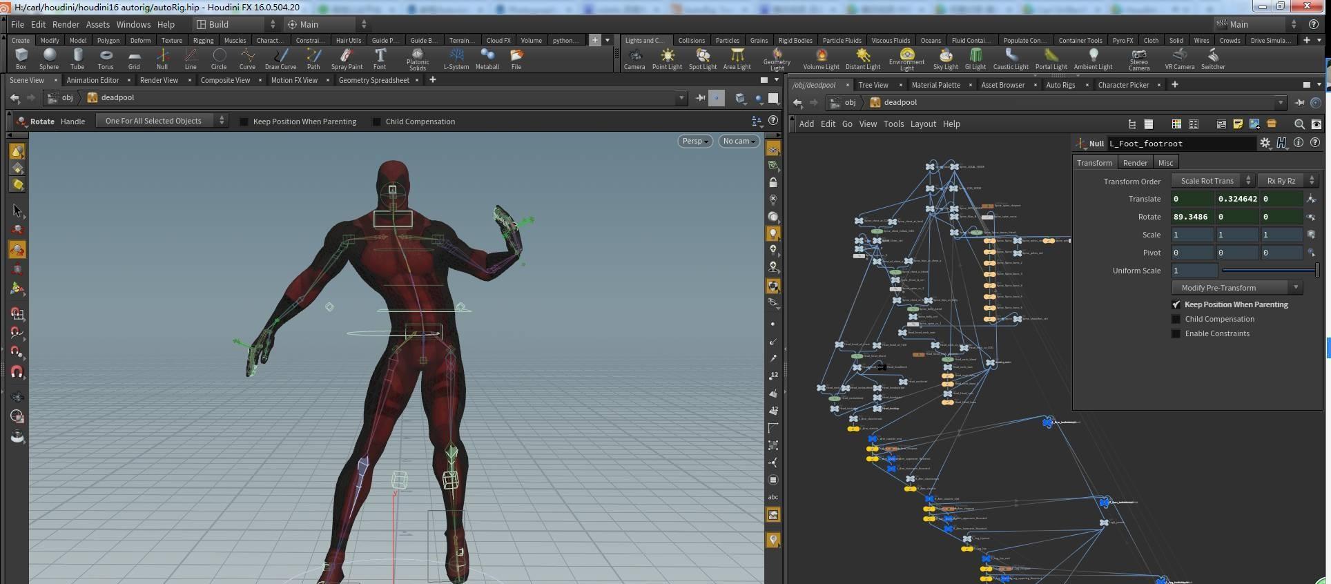Expand the Modify Pre-Transform dropdown
The width and height of the screenshot is (1331, 584).
pyautogui.click(x=1236, y=288)
